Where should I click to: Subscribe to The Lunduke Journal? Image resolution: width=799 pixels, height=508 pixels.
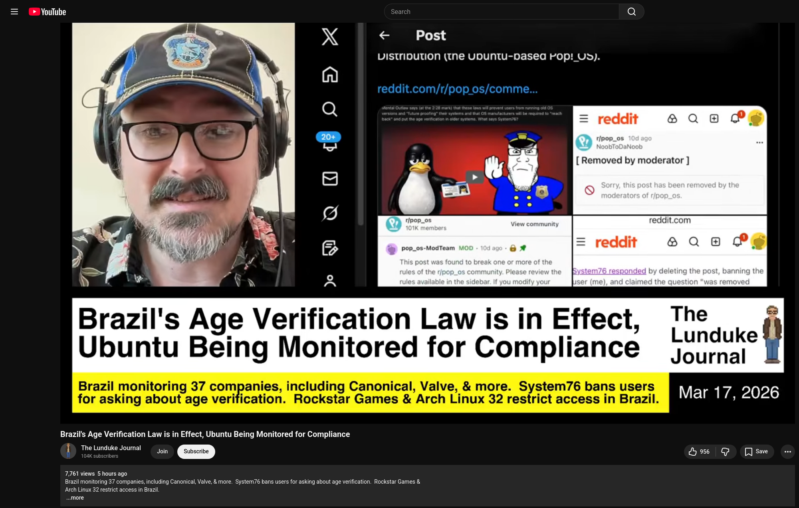(x=196, y=451)
